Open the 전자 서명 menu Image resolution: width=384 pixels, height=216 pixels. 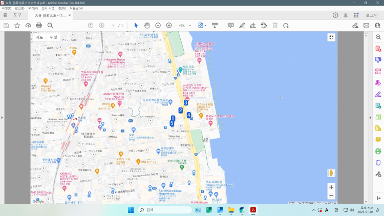pyautogui.click(x=48, y=8)
